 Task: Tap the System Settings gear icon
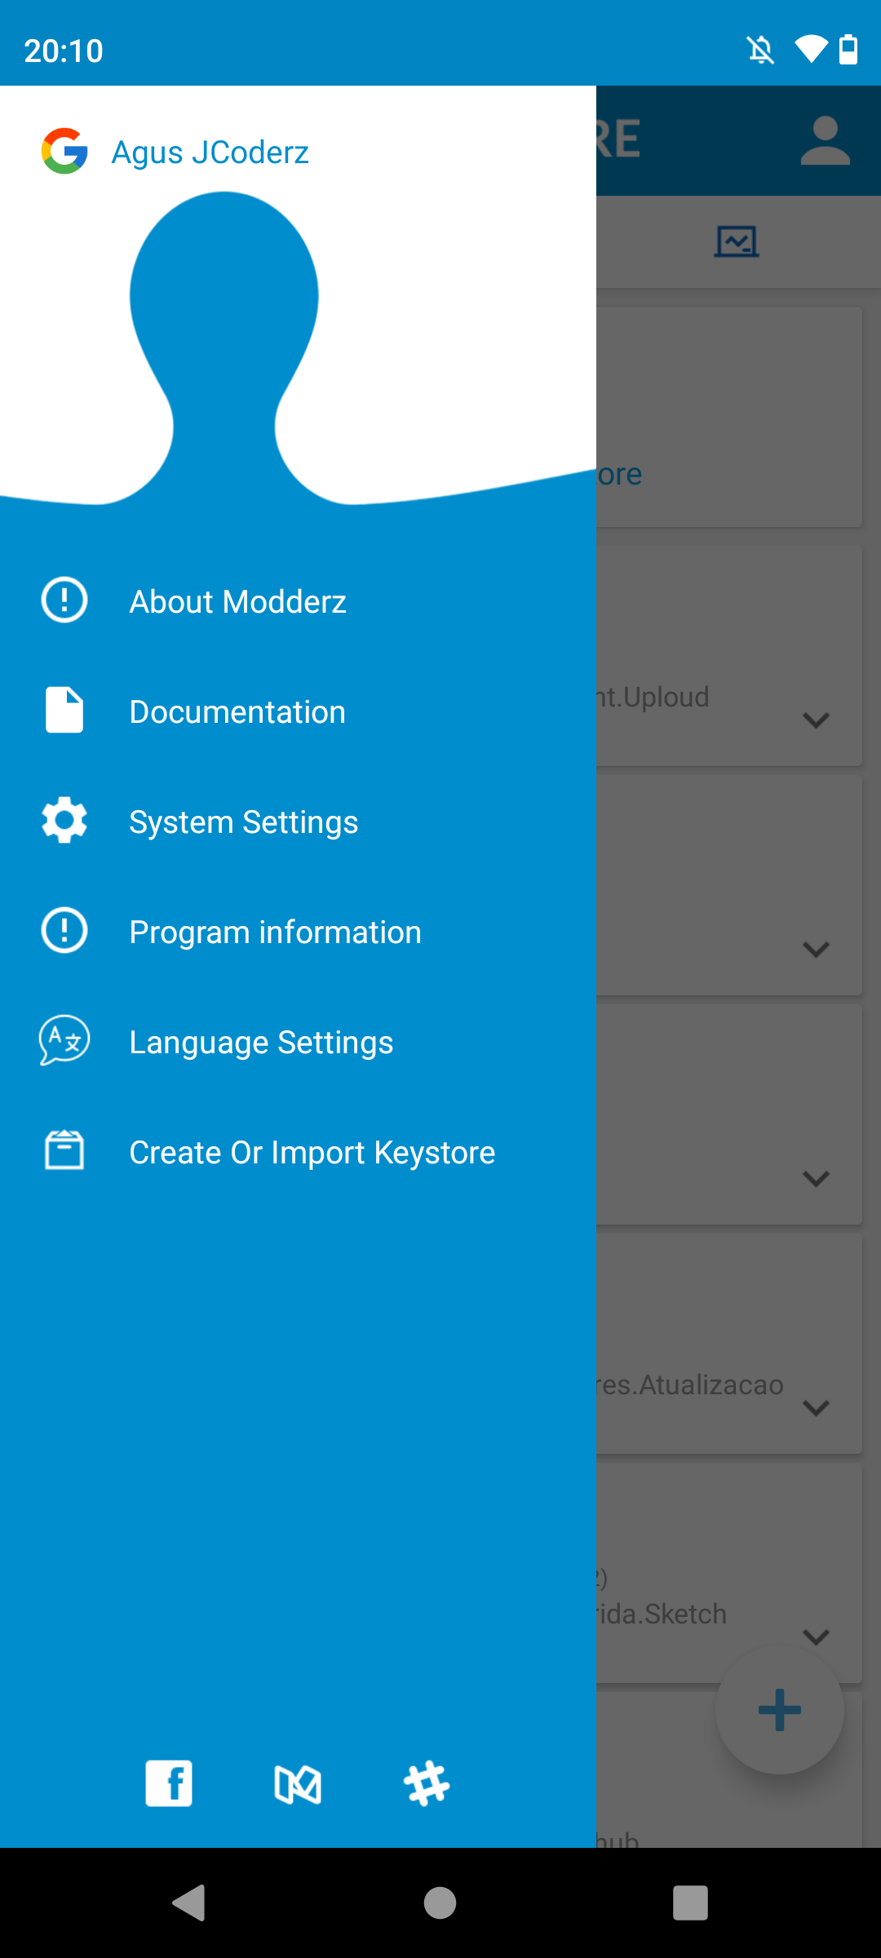click(64, 820)
